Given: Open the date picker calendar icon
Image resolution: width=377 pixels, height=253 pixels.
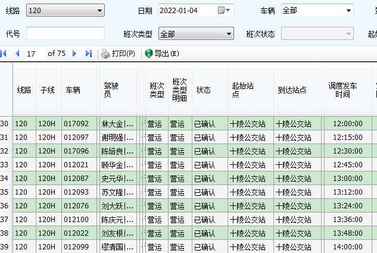Looking at the screenshot, I should 222,10.
